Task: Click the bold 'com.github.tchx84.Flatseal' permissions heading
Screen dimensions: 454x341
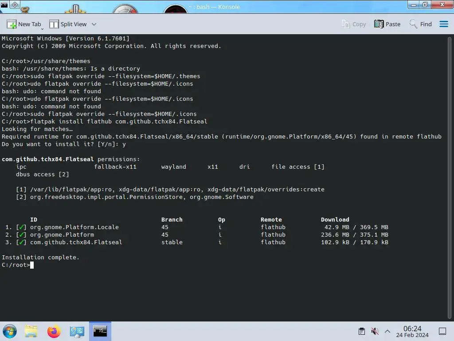Action: pyautogui.click(x=48, y=159)
